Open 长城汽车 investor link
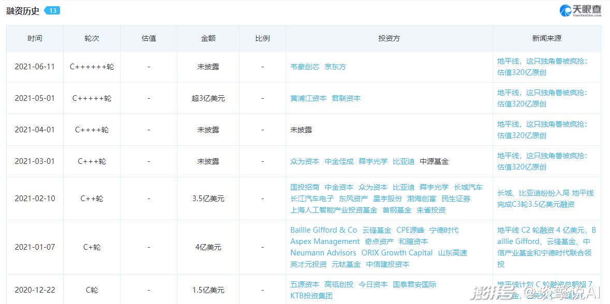 468,187
